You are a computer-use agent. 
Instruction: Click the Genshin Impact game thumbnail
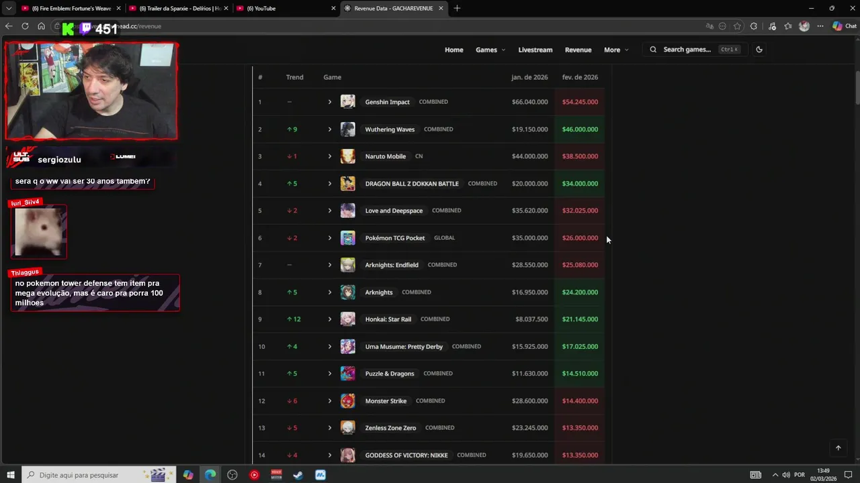tap(347, 102)
